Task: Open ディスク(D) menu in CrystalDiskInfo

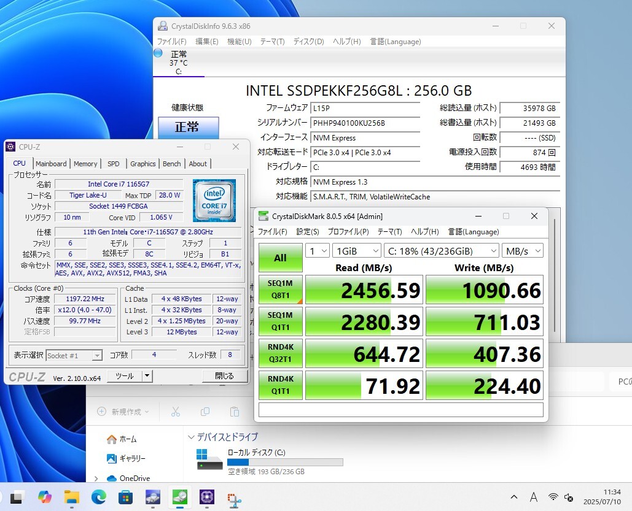Action: [309, 42]
